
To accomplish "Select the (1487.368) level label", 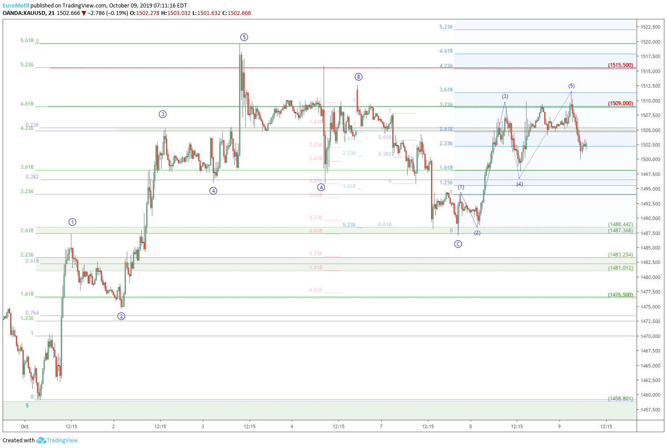I will [x=620, y=230].
